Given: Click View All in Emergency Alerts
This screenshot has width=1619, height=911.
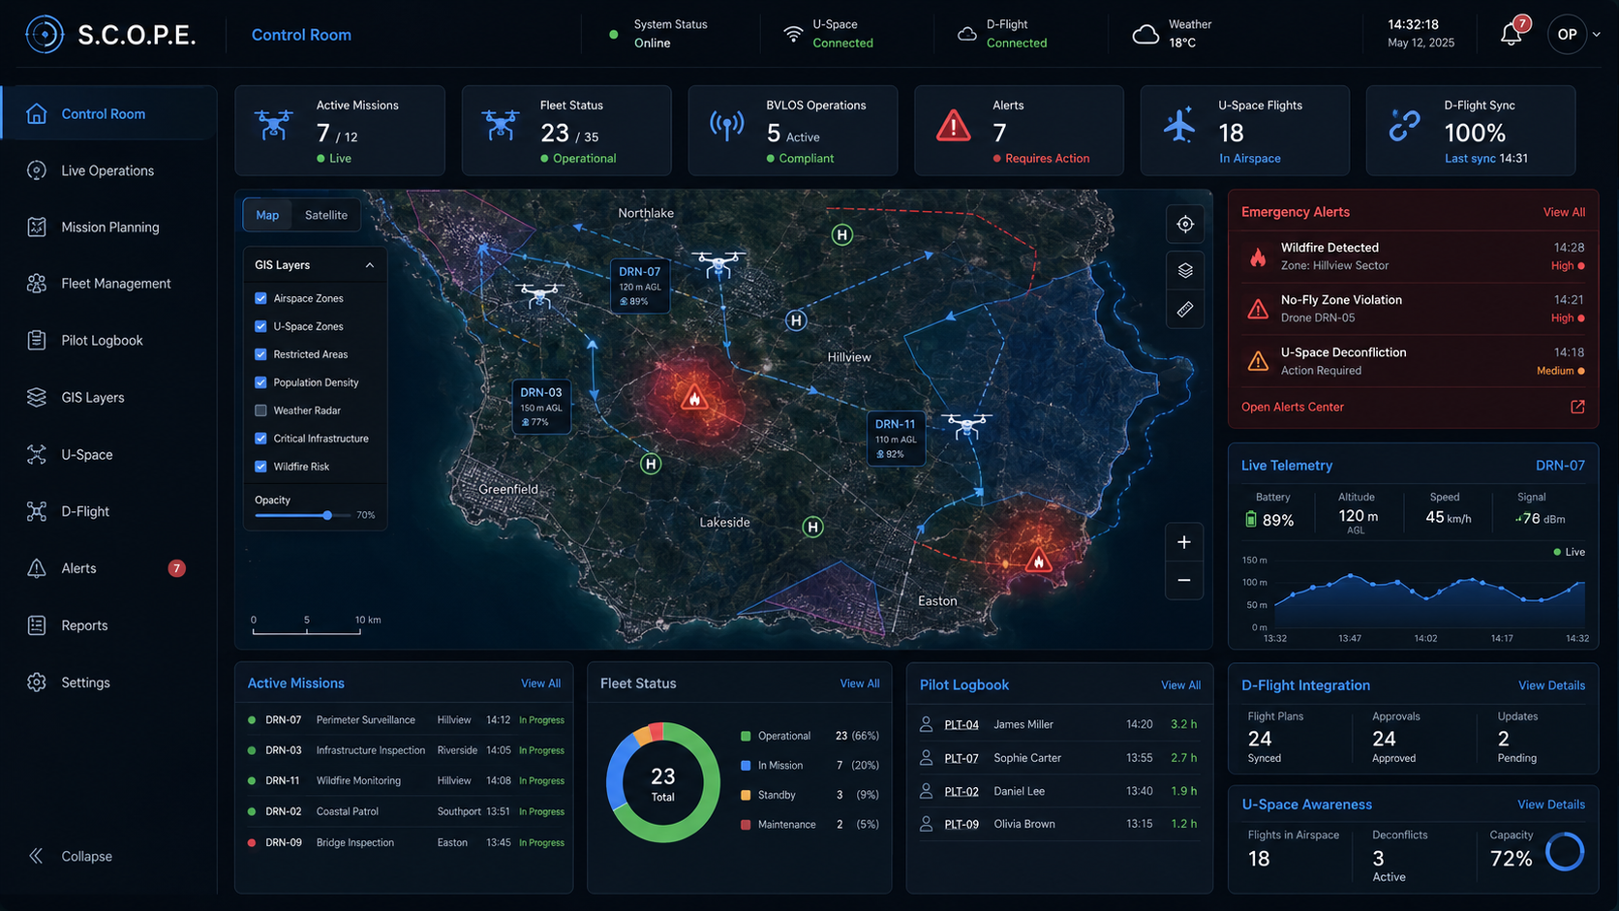Looking at the screenshot, I should 1564,212.
